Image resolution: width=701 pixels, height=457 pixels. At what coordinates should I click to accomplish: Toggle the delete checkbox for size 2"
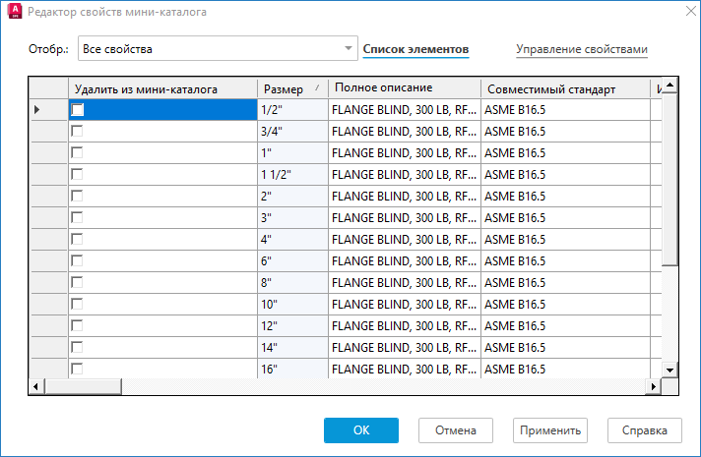click(x=78, y=196)
